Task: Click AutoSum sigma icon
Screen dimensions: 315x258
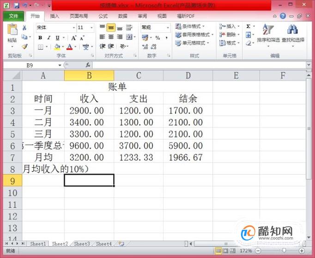Action: coord(248,26)
